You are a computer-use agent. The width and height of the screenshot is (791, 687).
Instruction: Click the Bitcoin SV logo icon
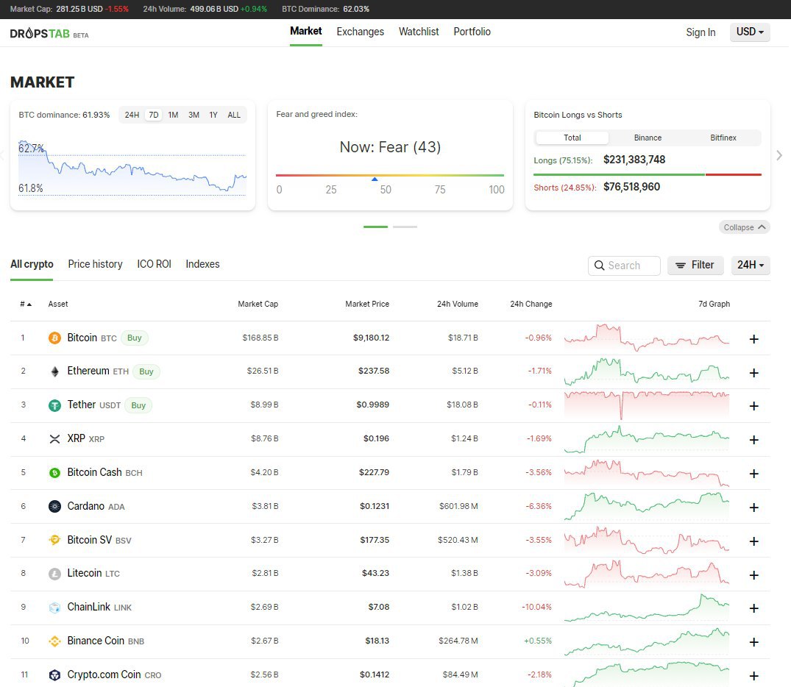tap(54, 540)
